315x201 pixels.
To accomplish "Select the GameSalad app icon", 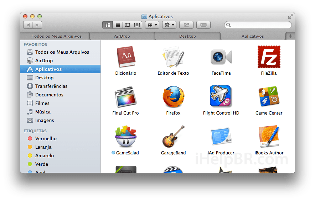I will click(x=126, y=136).
